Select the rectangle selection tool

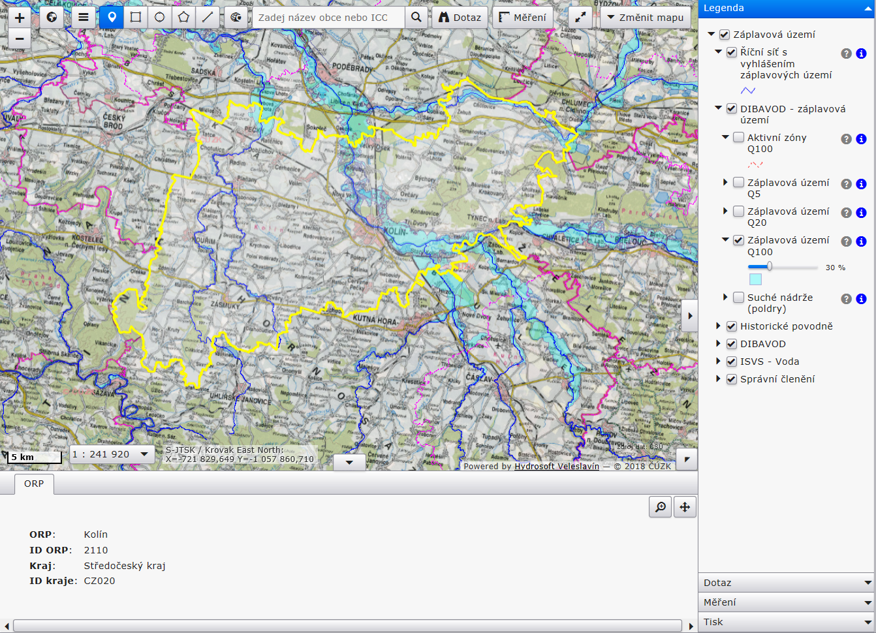(136, 18)
